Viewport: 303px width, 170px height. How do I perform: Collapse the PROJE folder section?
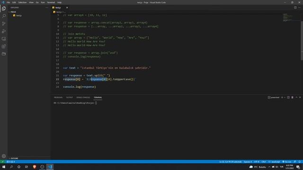point(13,12)
